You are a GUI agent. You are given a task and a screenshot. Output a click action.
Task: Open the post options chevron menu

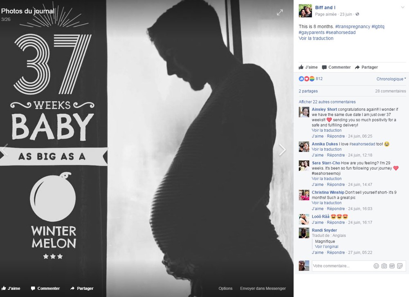[x=403, y=7]
